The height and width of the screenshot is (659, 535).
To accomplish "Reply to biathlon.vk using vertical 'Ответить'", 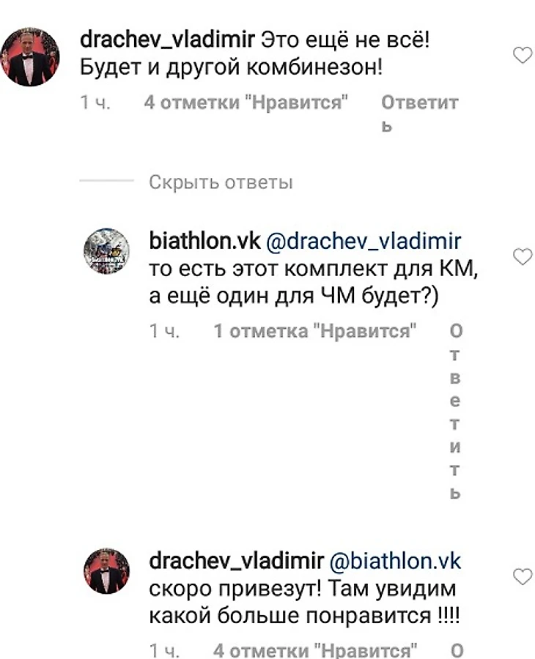I will pos(456,411).
